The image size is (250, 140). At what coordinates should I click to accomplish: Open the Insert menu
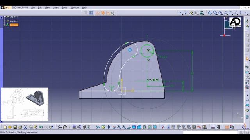(x=56, y=7)
